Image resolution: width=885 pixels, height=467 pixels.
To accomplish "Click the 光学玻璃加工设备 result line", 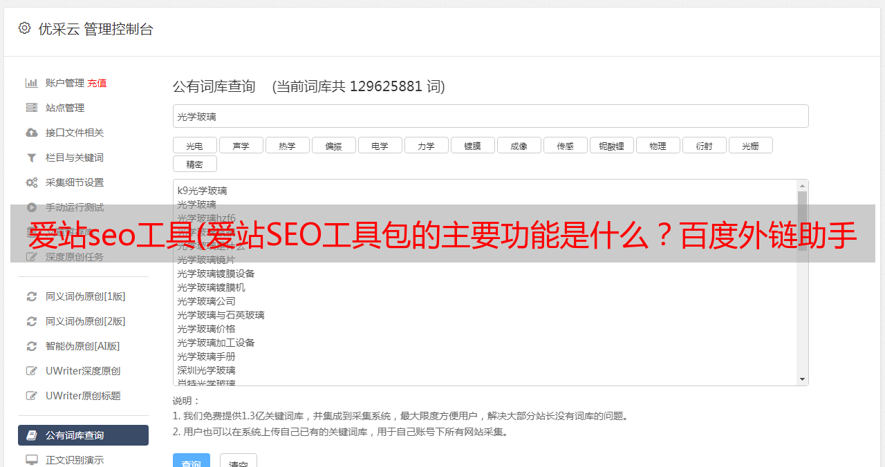I will coord(216,343).
